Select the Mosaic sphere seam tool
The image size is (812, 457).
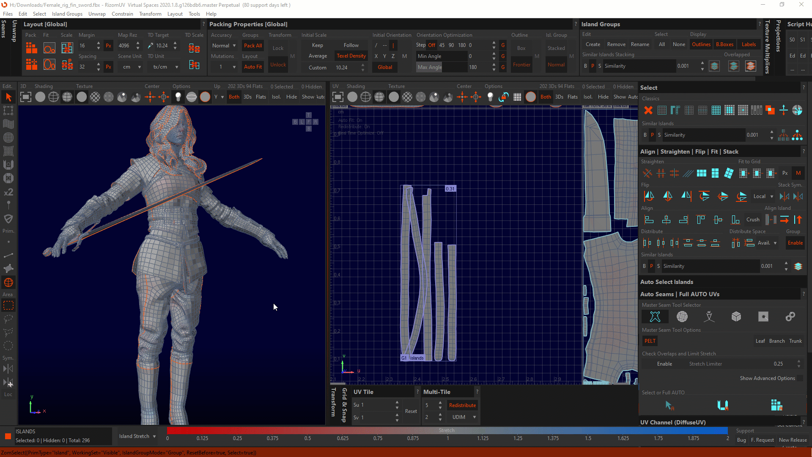click(x=682, y=317)
